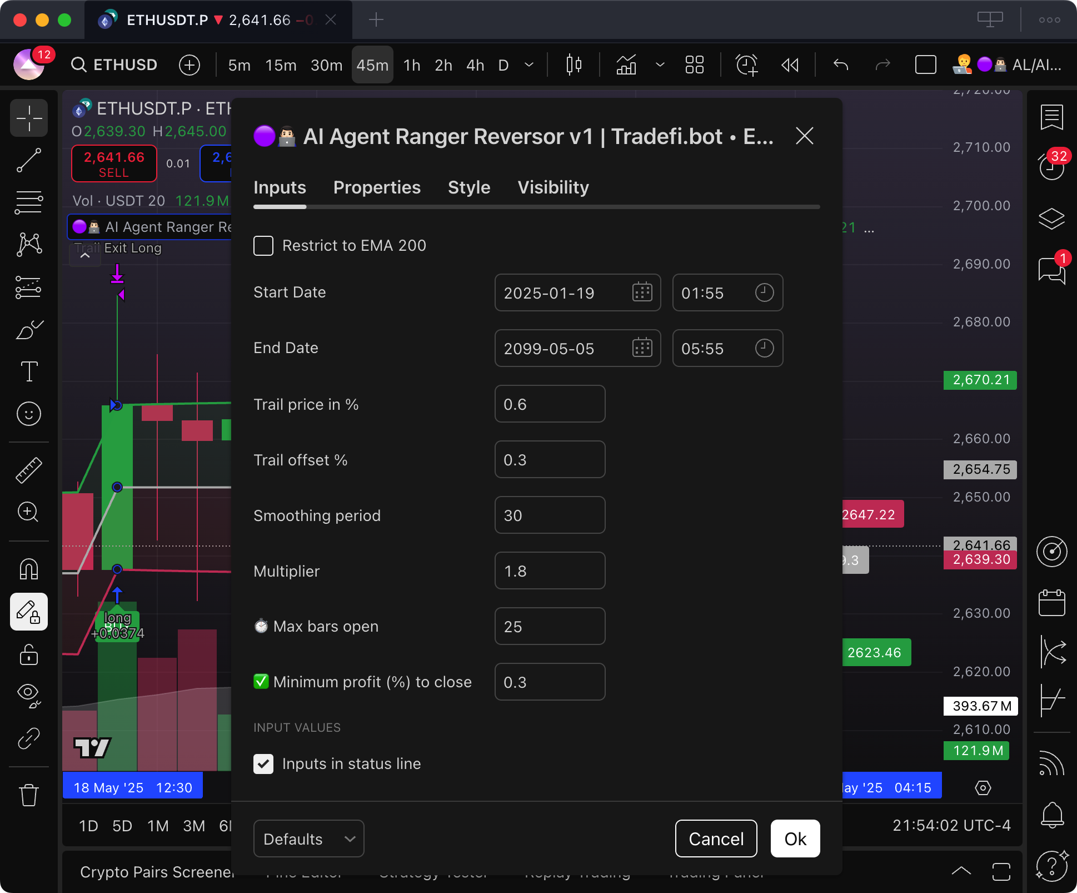Viewport: 1077px width, 893px height.
Task: Select the Text annotation tool
Action: [x=29, y=371]
